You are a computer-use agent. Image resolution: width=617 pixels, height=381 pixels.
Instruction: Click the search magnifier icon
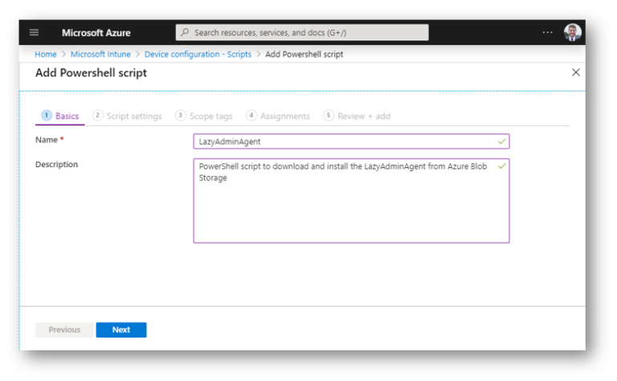pyautogui.click(x=185, y=32)
